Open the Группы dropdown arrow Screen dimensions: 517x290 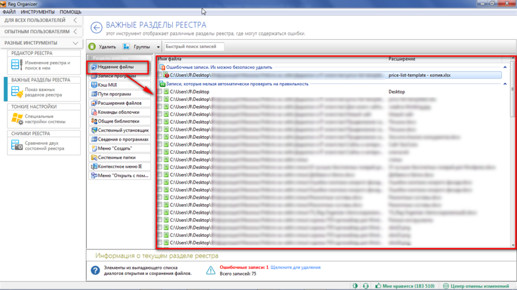tap(158, 47)
